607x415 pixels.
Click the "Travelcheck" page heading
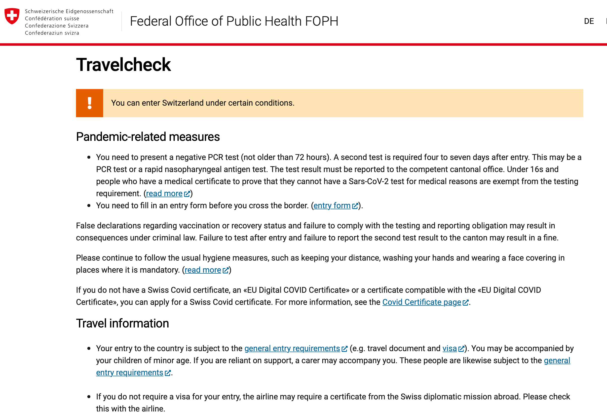tap(124, 65)
